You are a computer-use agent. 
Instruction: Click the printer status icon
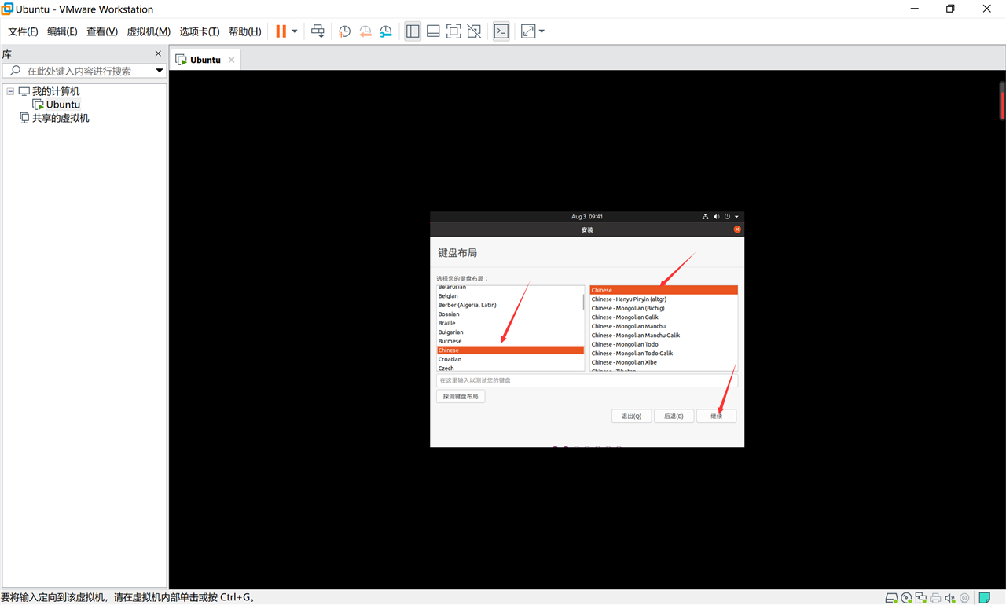tap(935, 598)
